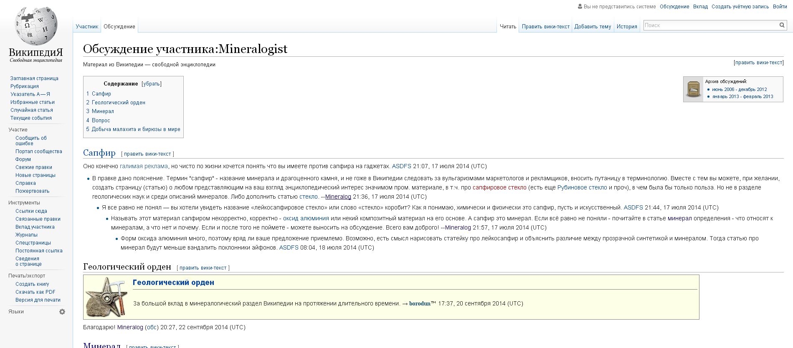Click the search magnifier icon
Screen dimensions: 793x348
tap(782, 25)
